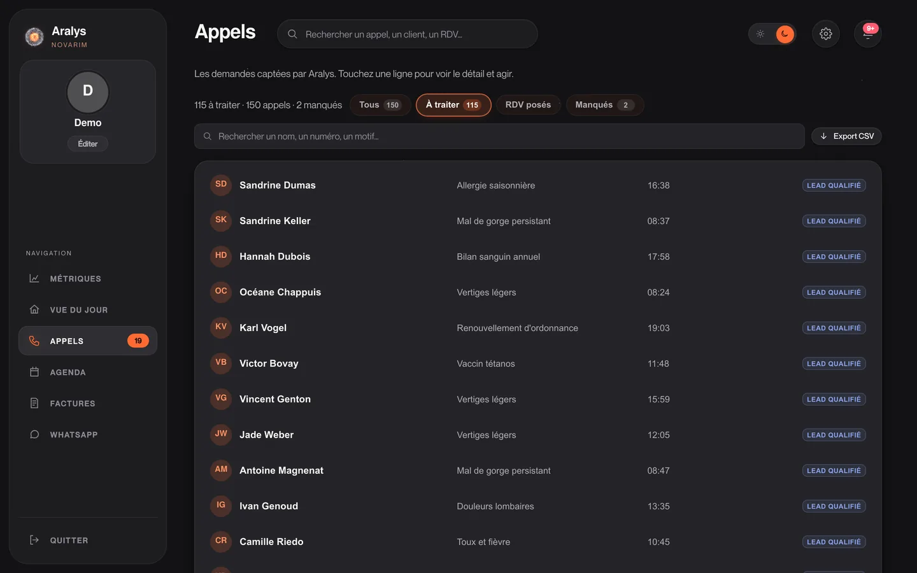Select the Tous 150 filter tab
Image resolution: width=917 pixels, height=573 pixels.
(380, 105)
